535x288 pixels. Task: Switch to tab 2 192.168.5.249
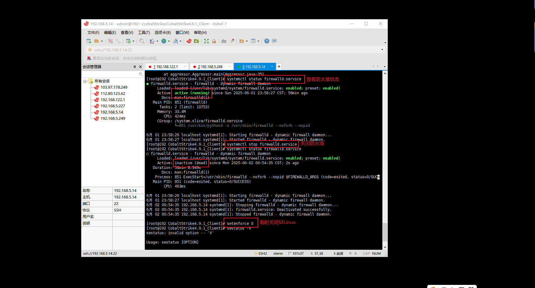(x=211, y=67)
